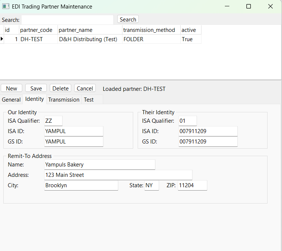The image size is (282, 251).
Task: Create a New partner
Action: click(x=12, y=88)
